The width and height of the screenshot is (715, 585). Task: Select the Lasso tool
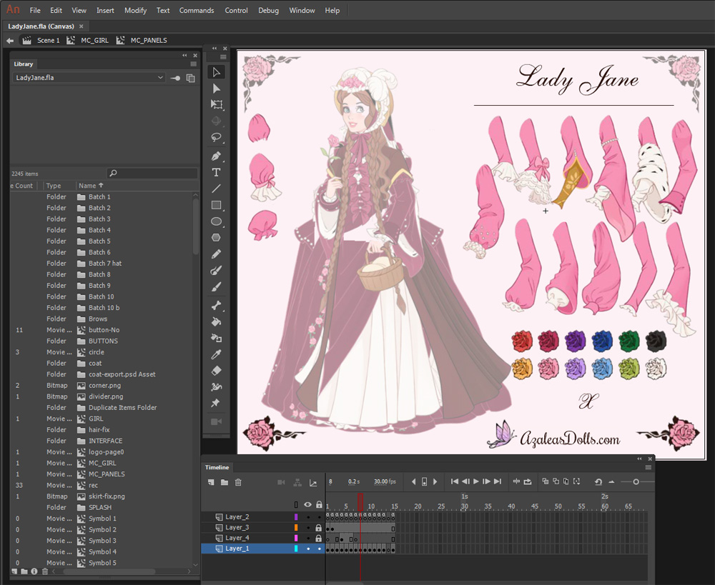coord(216,137)
